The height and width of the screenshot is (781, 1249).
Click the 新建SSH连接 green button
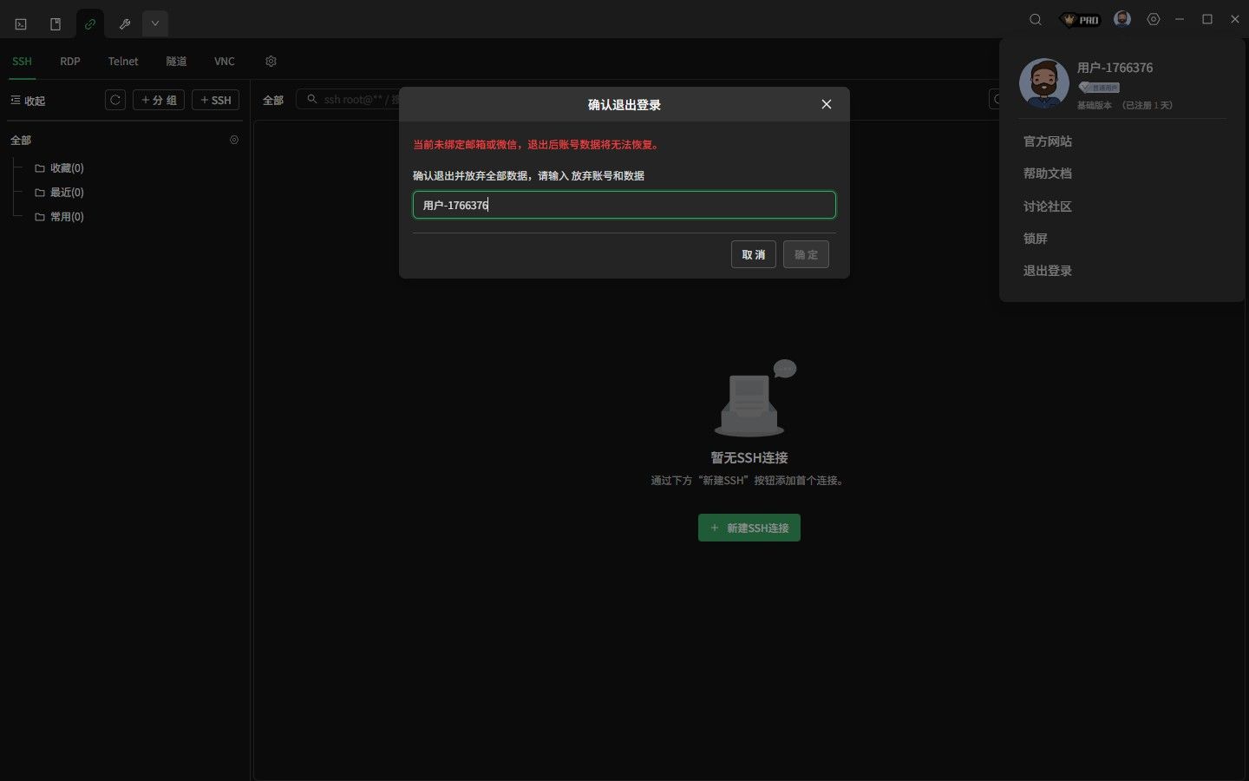(749, 528)
